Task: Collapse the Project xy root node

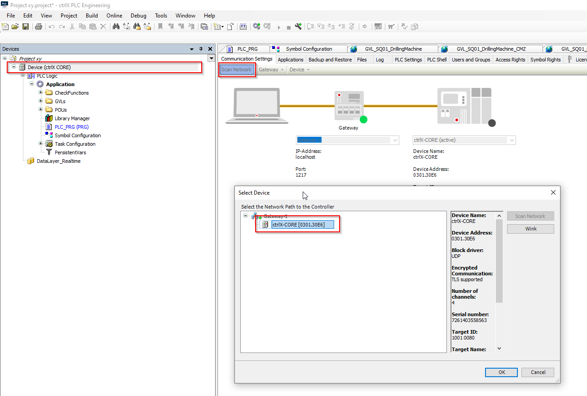Action: (5, 58)
